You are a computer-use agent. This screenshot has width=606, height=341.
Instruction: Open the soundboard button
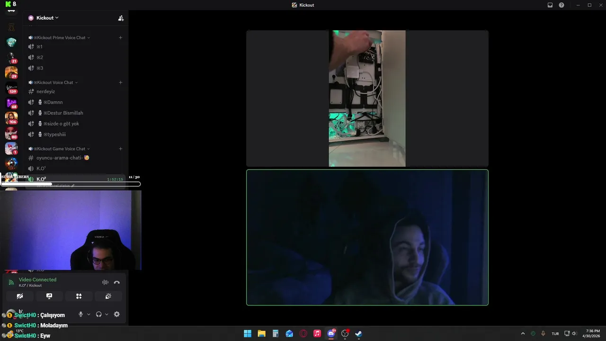(x=108, y=296)
